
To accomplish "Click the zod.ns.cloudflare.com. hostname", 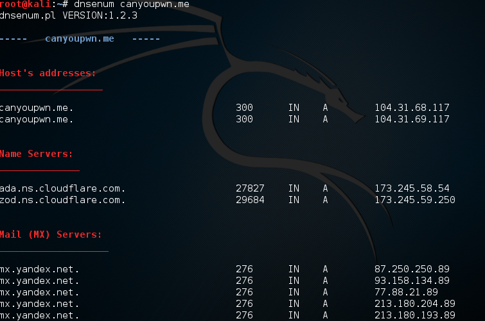I will [x=62, y=200].
